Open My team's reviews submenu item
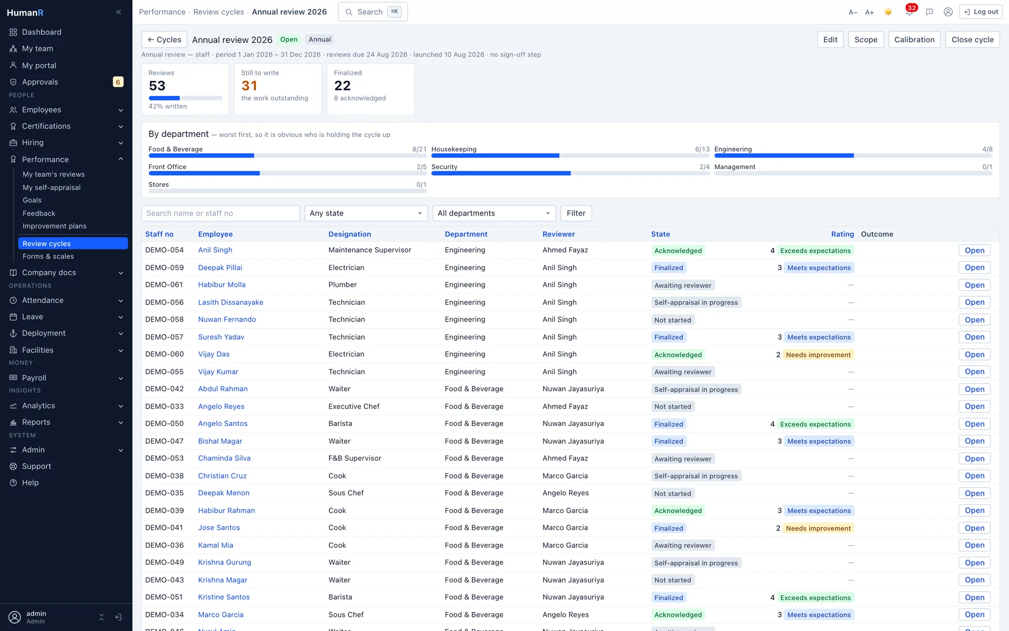This screenshot has width=1009, height=631. tap(53, 175)
